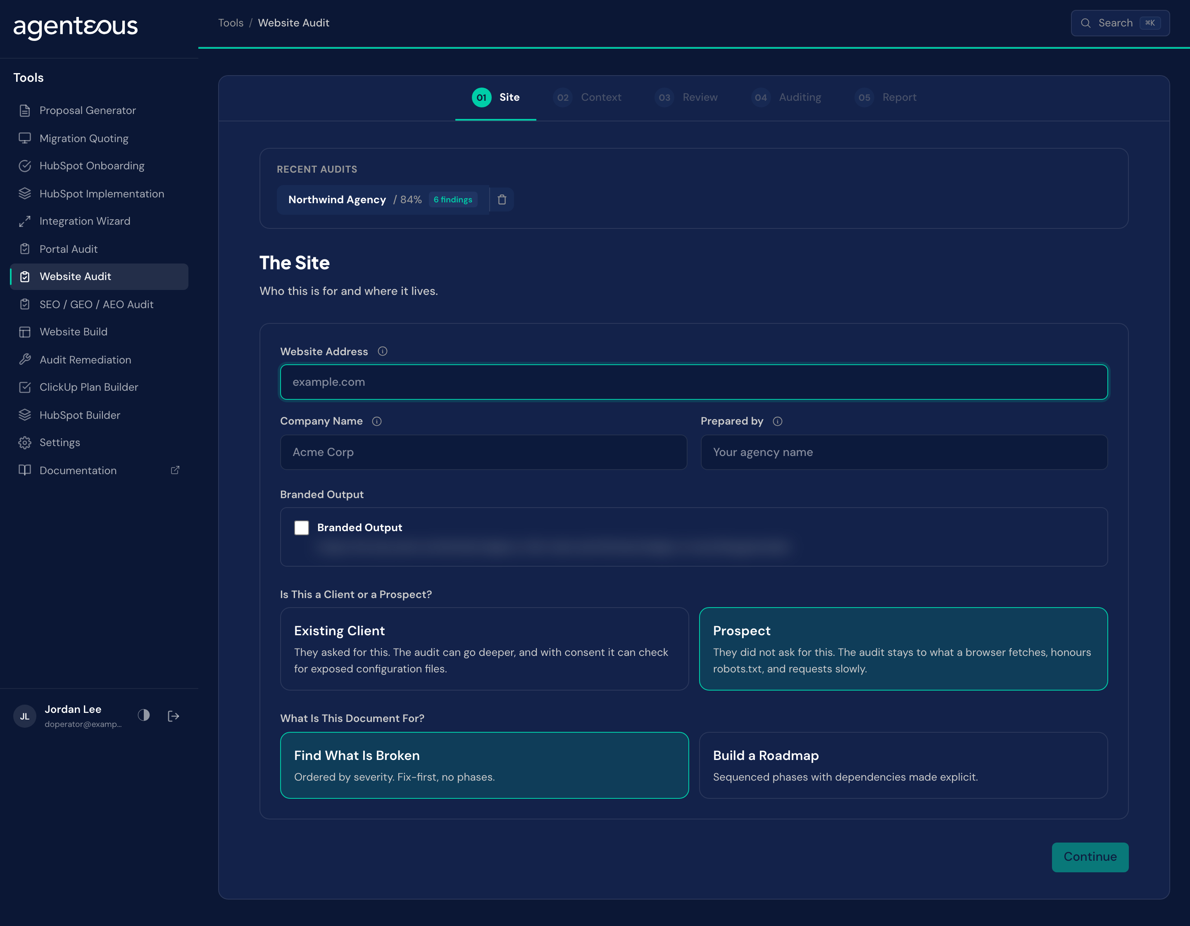Click the HubSpot Implementation layers icon
The height and width of the screenshot is (926, 1190).
pos(24,193)
